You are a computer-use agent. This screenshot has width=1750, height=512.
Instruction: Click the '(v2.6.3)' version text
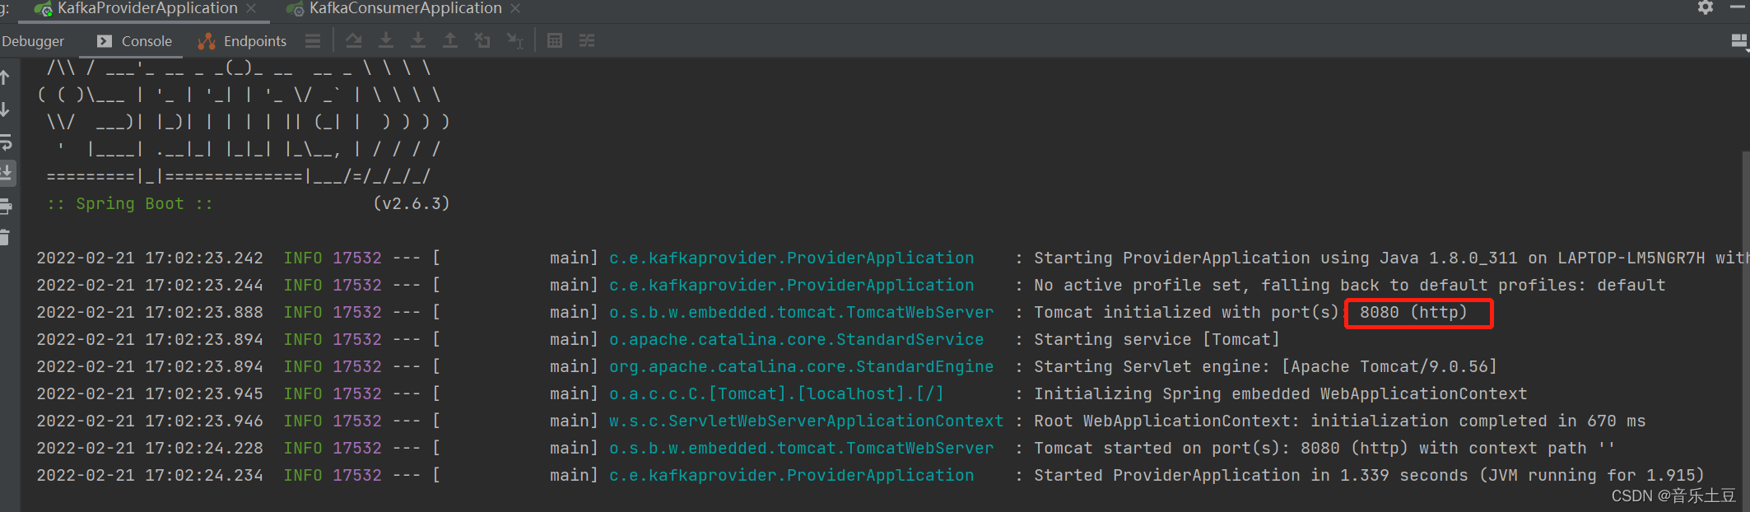pos(412,203)
